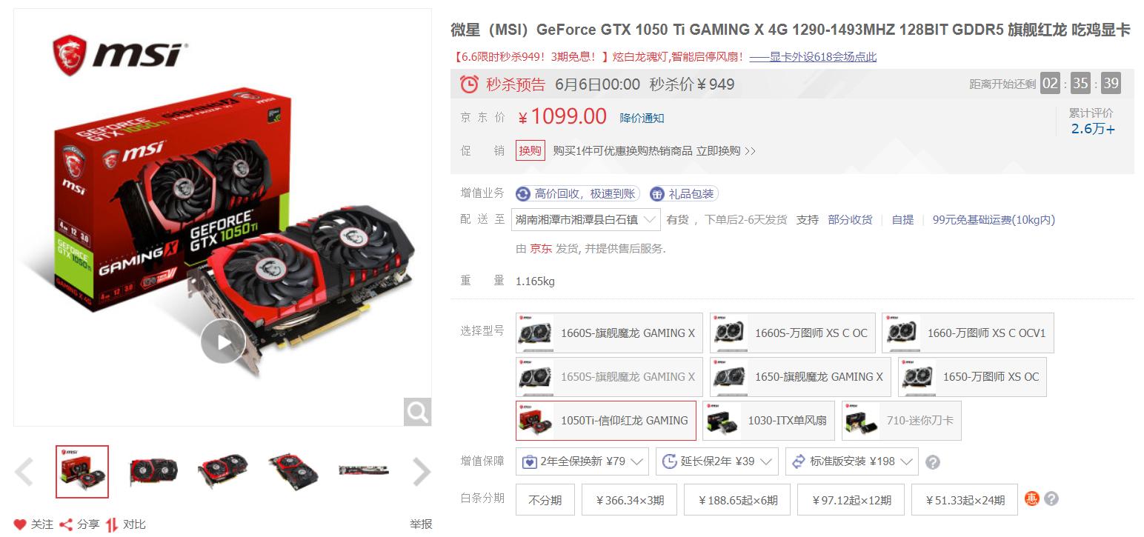Click the 高价回收，极速到账 service tag
Viewport: 1144px width, 537px height.
pos(576,194)
